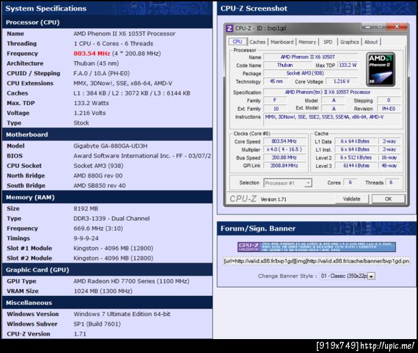Select the Memory tab in CPU-Z
Image resolution: width=418 pixels, height=353 pixels.
307,42
